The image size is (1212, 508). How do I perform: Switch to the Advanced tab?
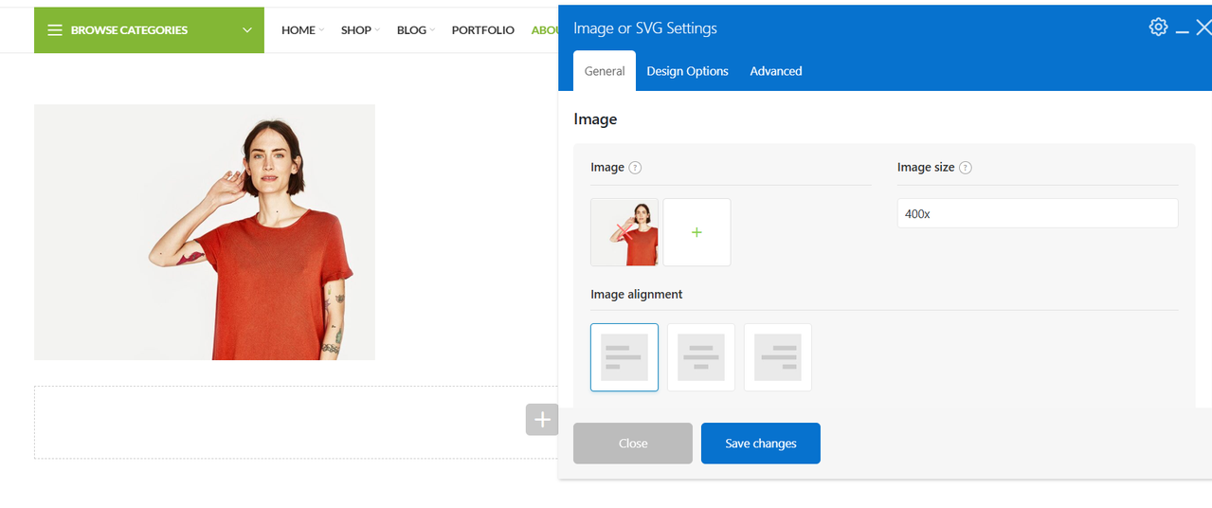[x=776, y=71]
